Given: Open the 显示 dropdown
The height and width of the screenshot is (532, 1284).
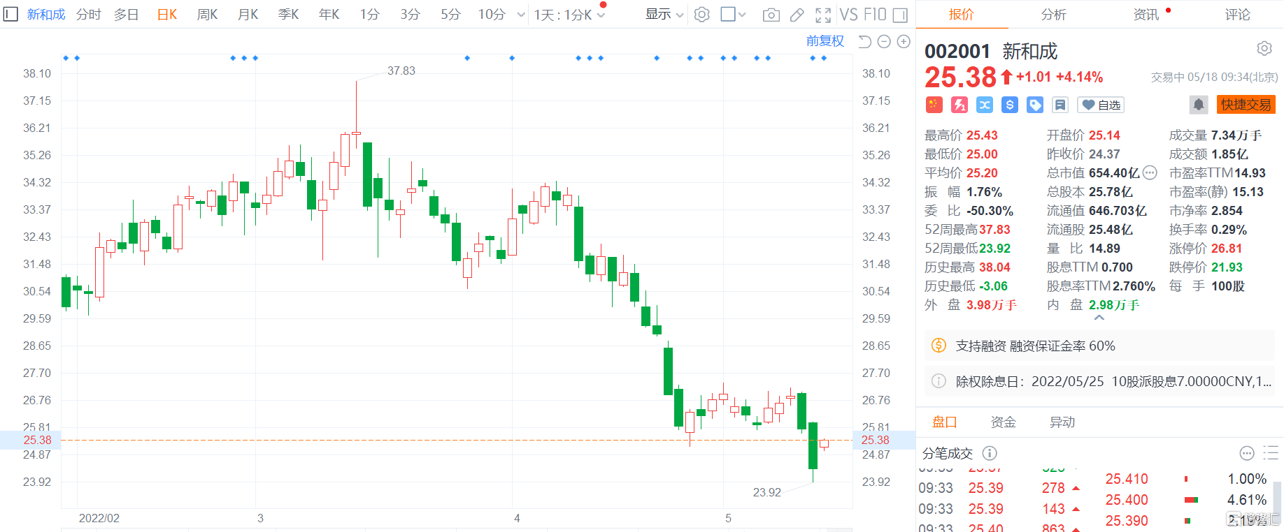Looking at the screenshot, I should (663, 15).
